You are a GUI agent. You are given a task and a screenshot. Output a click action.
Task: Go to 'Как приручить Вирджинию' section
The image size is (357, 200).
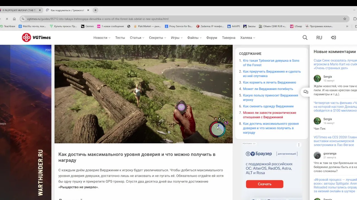click(x=272, y=74)
